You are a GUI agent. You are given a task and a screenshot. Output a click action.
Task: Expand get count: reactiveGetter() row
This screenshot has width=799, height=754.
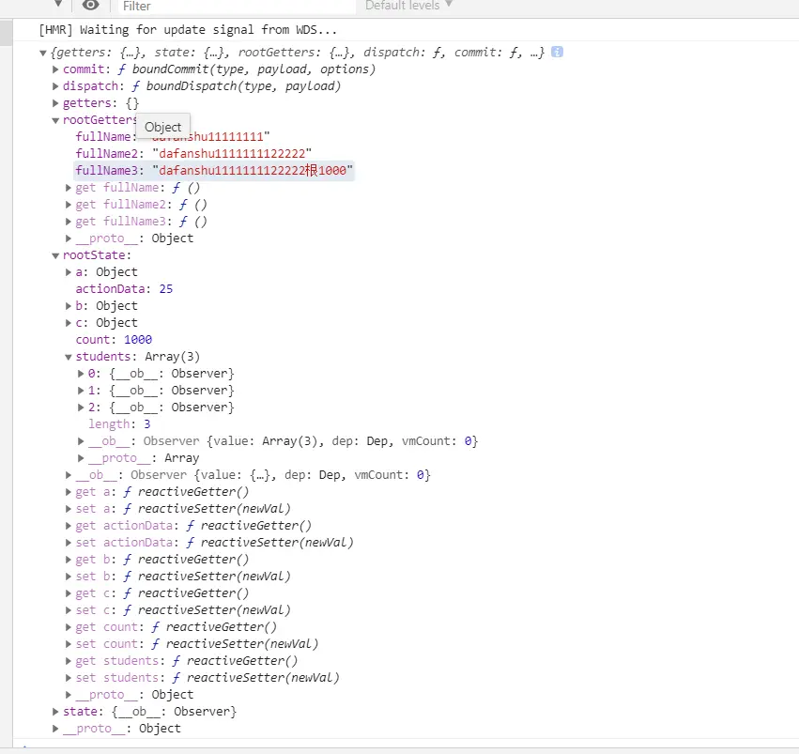pos(69,626)
